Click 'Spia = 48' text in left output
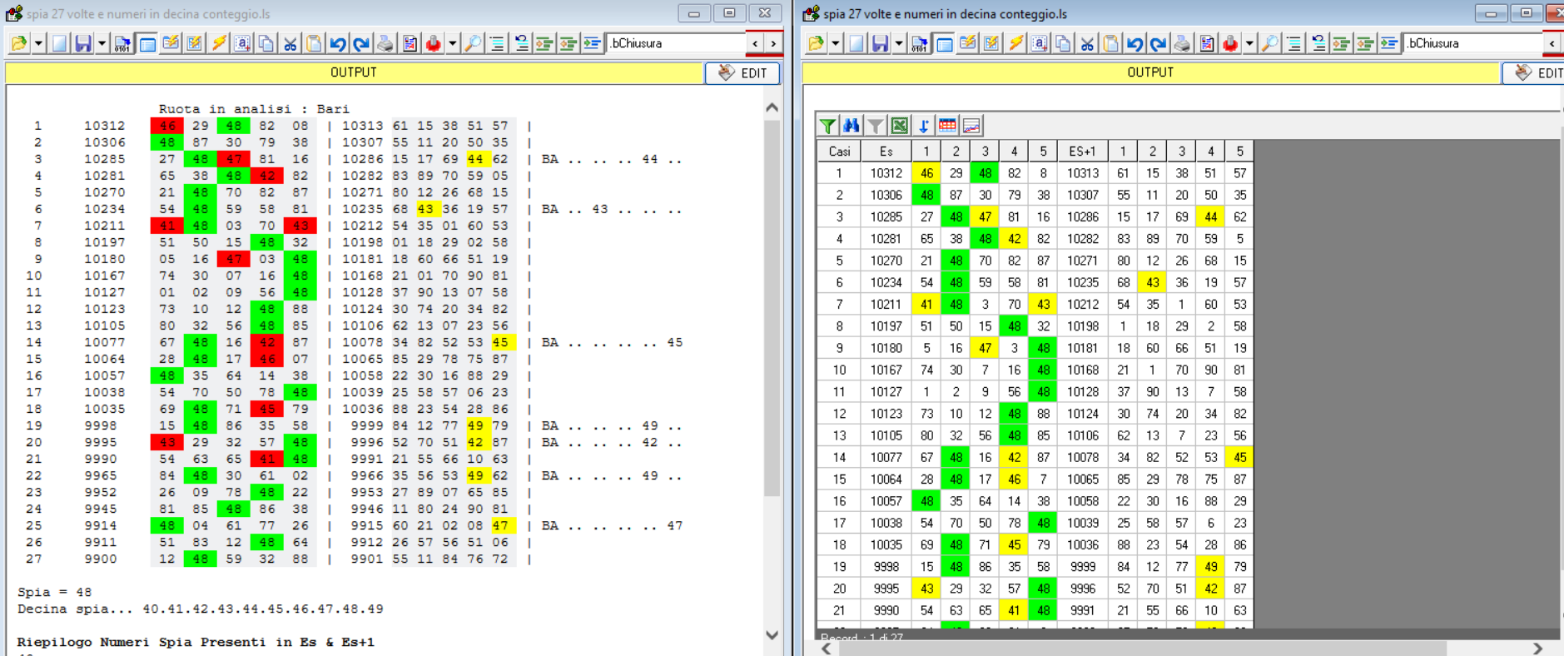This screenshot has width=1564, height=656. click(x=54, y=592)
